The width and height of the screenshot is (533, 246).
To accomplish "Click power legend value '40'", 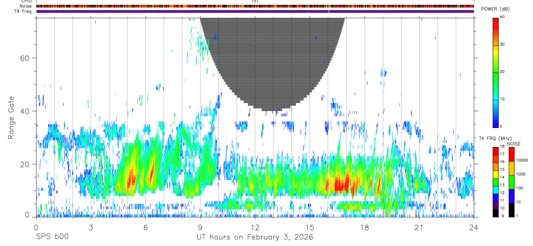I will (502, 17).
